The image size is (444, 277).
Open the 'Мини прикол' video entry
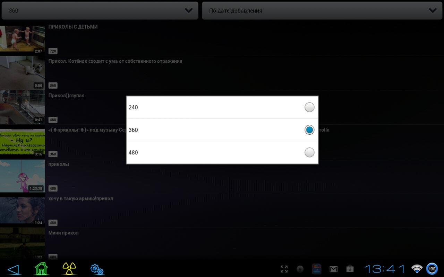tap(63, 233)
